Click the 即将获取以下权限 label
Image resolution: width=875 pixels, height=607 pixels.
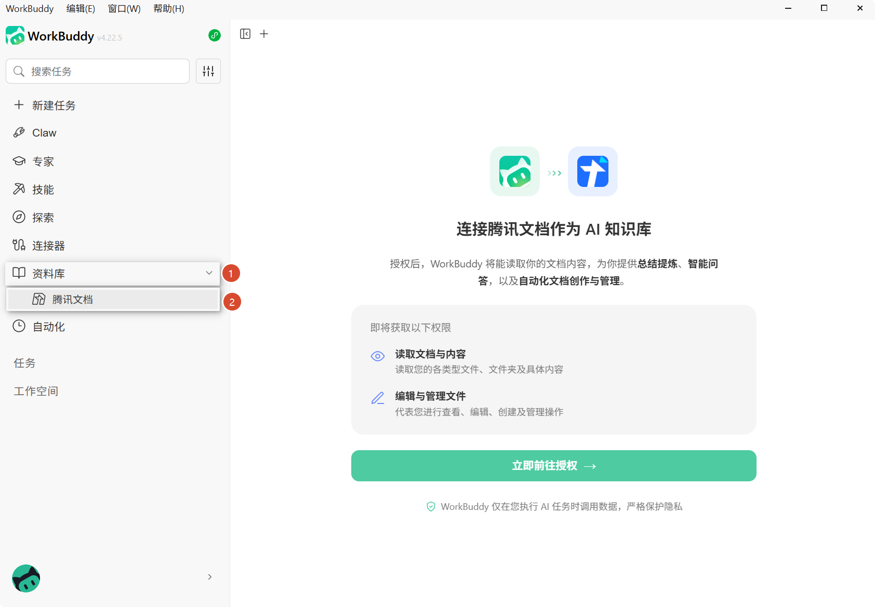[410, 328]
